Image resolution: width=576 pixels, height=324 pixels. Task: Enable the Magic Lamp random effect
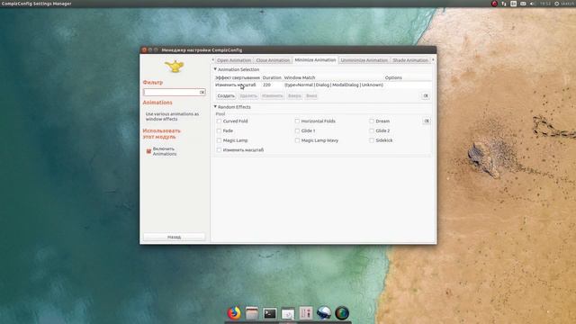tap(219, 140)
